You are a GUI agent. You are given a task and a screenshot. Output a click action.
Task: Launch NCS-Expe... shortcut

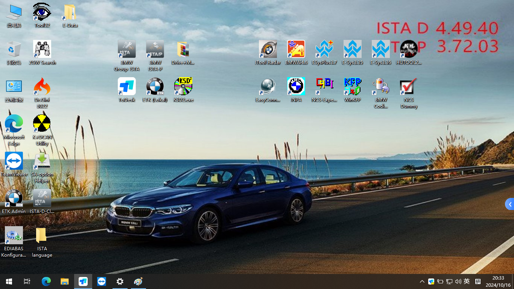tap(324, 90)
